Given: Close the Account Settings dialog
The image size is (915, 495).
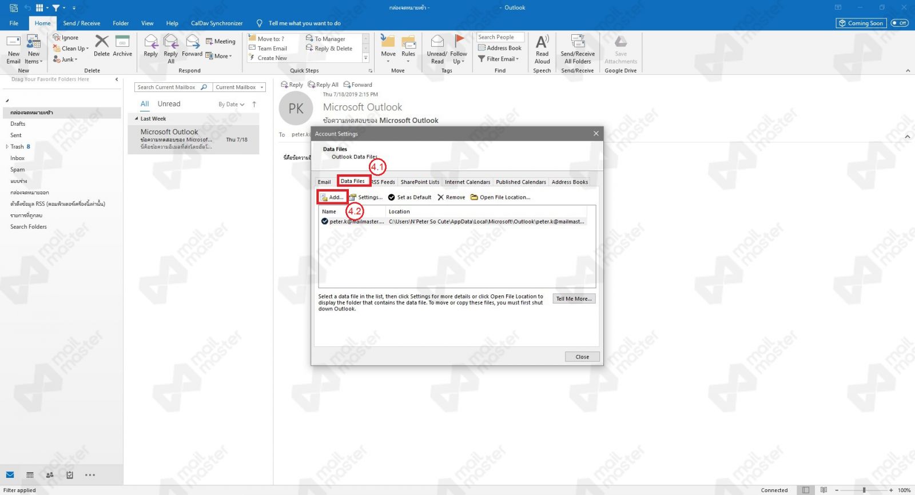Looking at the screenshot, I should pos(582,357).
